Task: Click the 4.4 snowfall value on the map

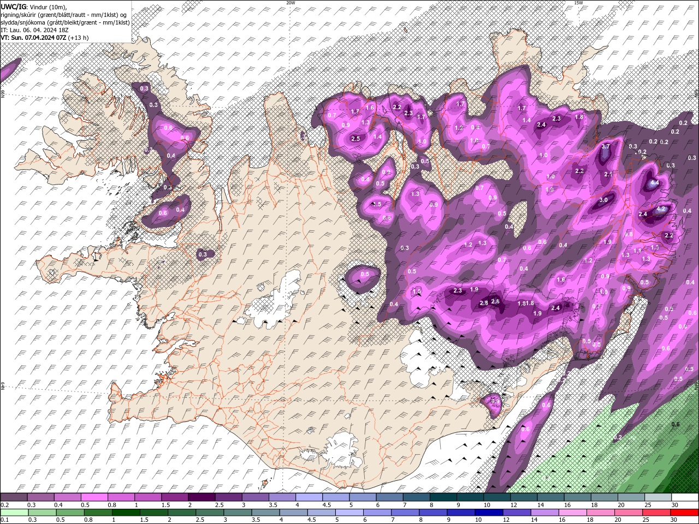Action: click(x=655, y=183)
